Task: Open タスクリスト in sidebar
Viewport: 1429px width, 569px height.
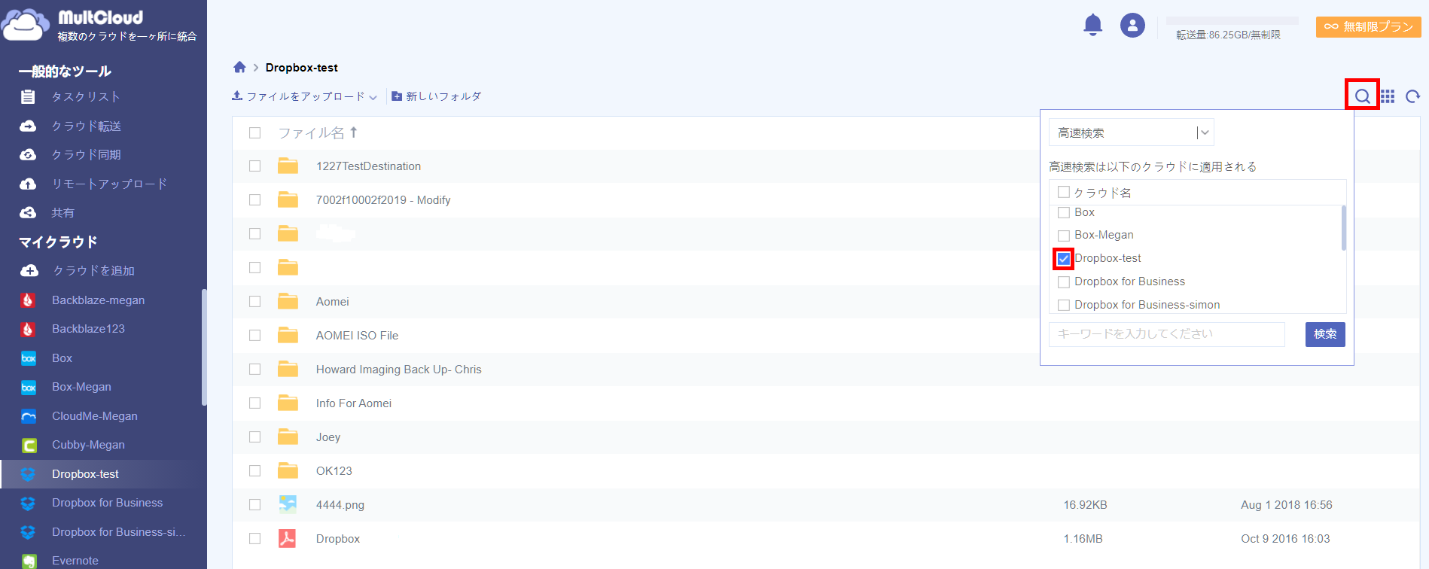Action: 86,96
